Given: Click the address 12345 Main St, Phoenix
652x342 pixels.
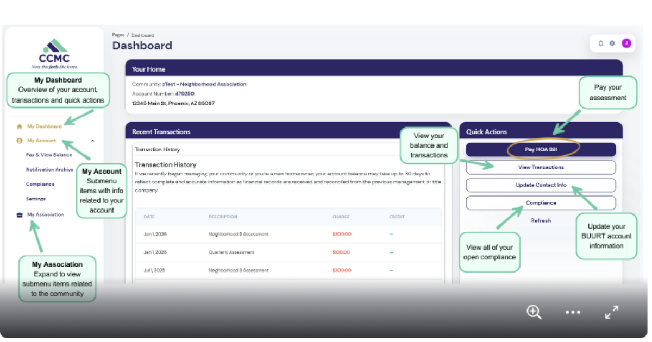Looking at the screenshot, I should point(173,103).
